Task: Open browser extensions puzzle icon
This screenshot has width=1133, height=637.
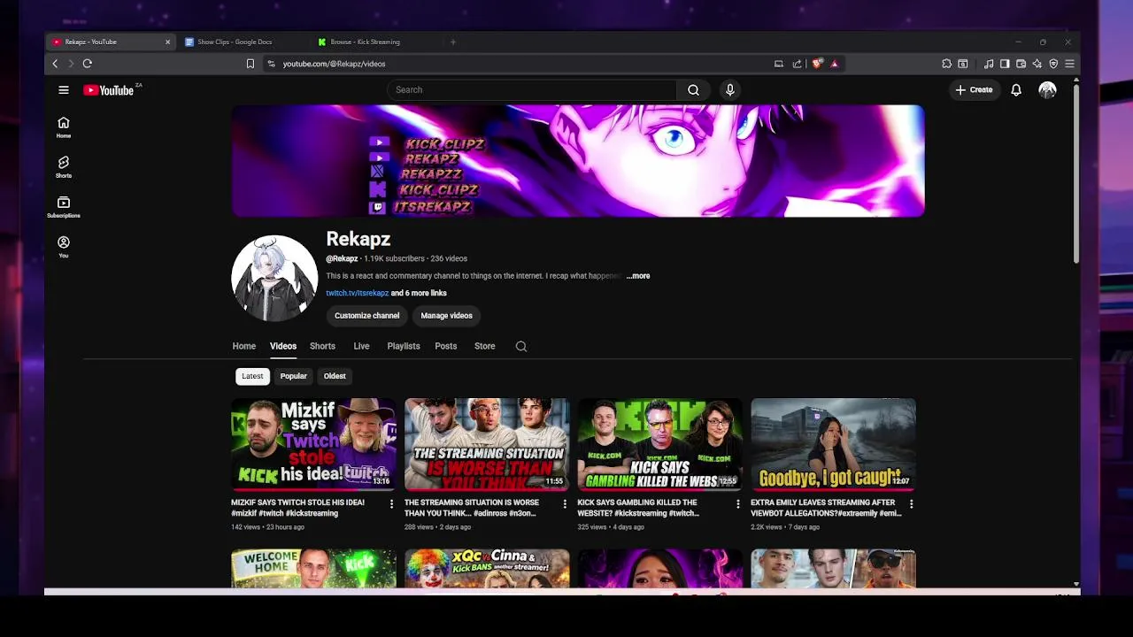Action: pos(946,64)
